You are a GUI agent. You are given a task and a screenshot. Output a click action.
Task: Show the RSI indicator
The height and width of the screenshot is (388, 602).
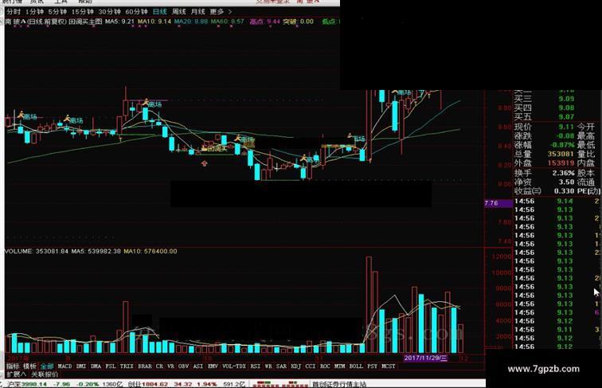[x=256, y=366]
